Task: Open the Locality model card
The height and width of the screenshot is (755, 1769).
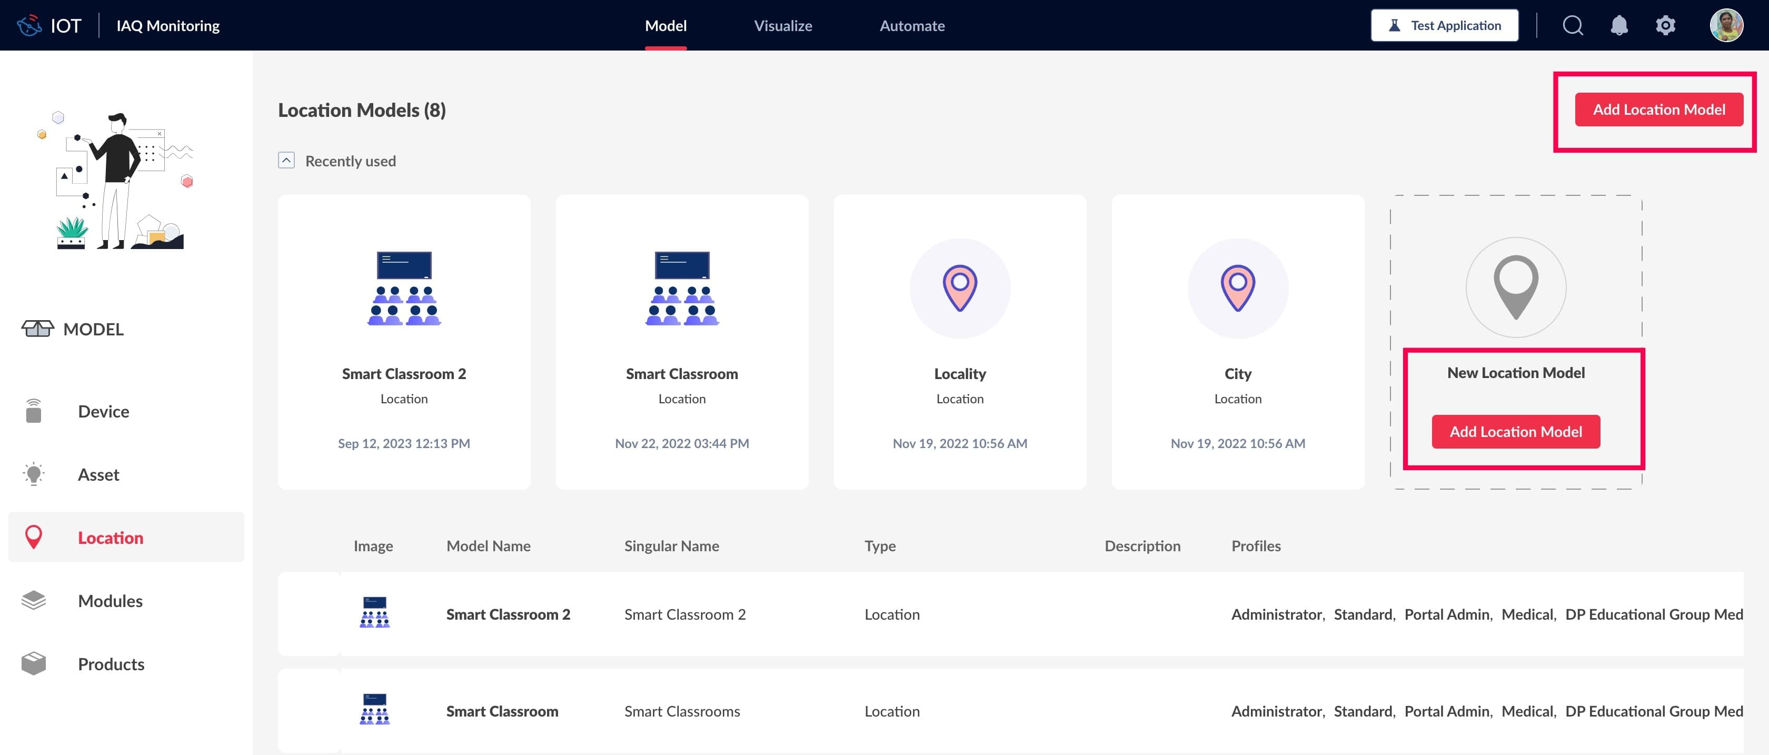Action: pyautogui.click(x=959, y=342)
